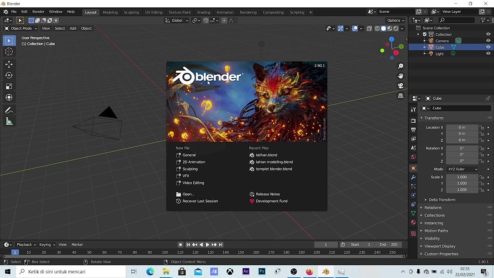Switch to the Sculpting workspace tab
The image size is (494, 278).
131,12
